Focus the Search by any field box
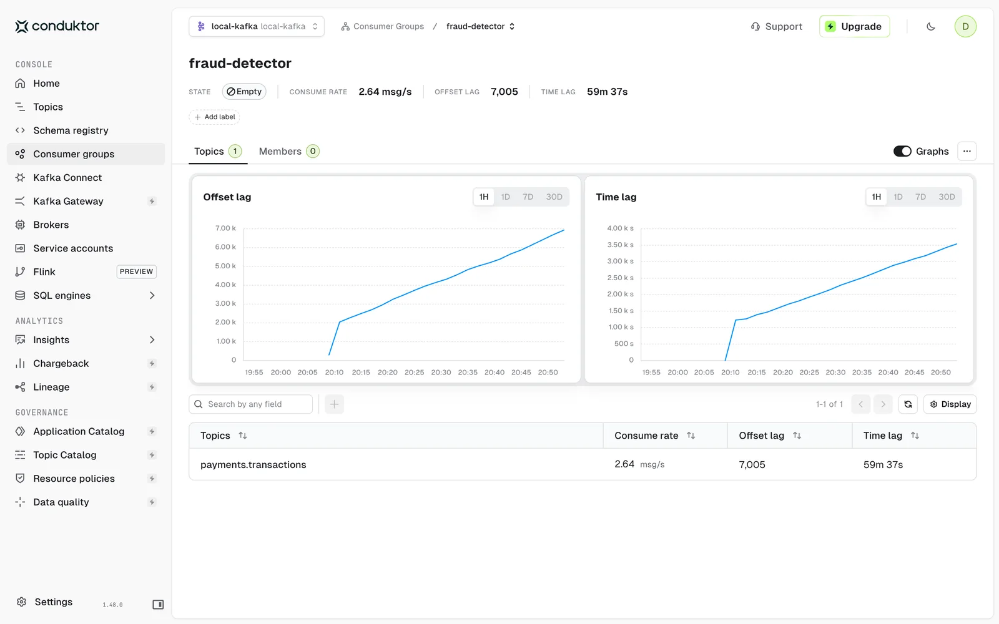The width and height of the screenshot is (999, 624). (x=251, y=404)
